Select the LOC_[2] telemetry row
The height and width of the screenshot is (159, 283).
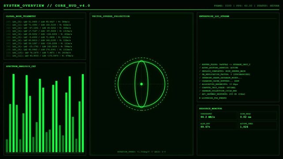(38, 28)
